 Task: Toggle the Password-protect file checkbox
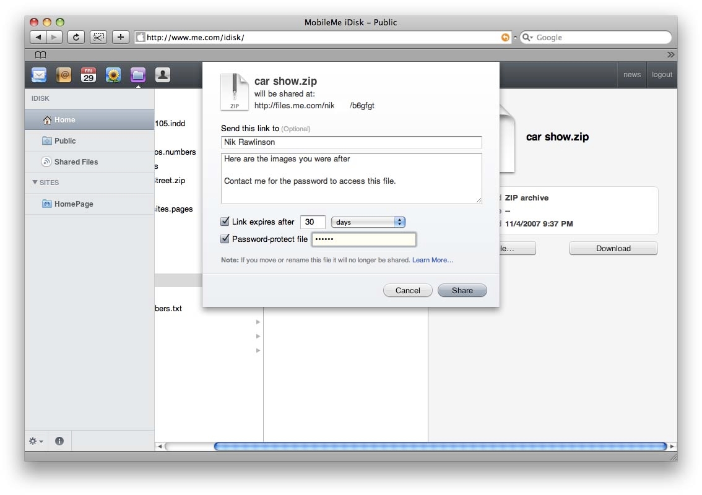[x=225, y=239]
